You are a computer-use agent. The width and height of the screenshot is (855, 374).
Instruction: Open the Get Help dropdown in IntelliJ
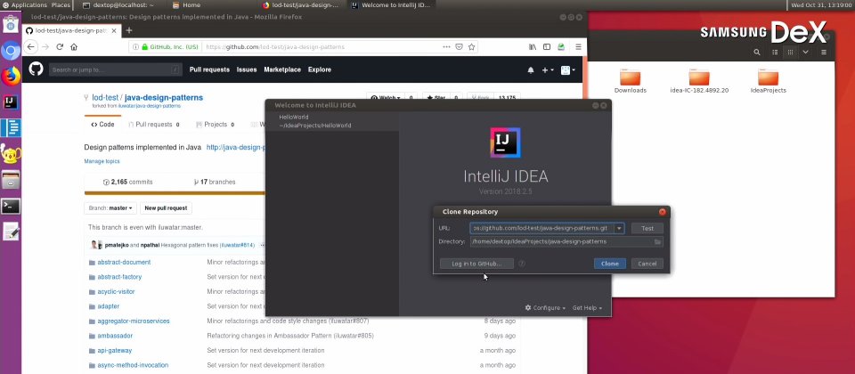pos(587,308)
